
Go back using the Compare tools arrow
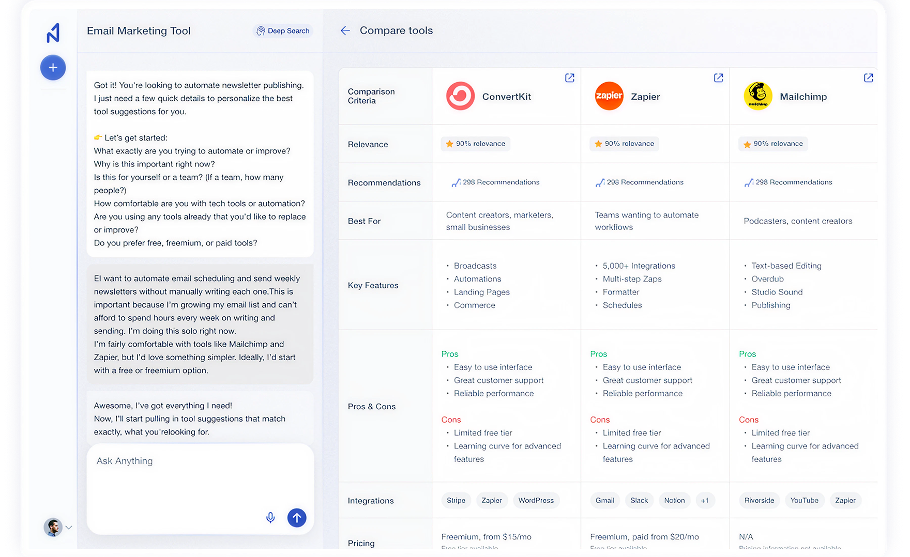pyautogui.click(x=345, y=30)
